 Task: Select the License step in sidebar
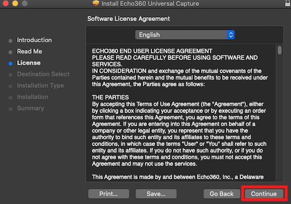pyautogui.click(x=29, y=63)
